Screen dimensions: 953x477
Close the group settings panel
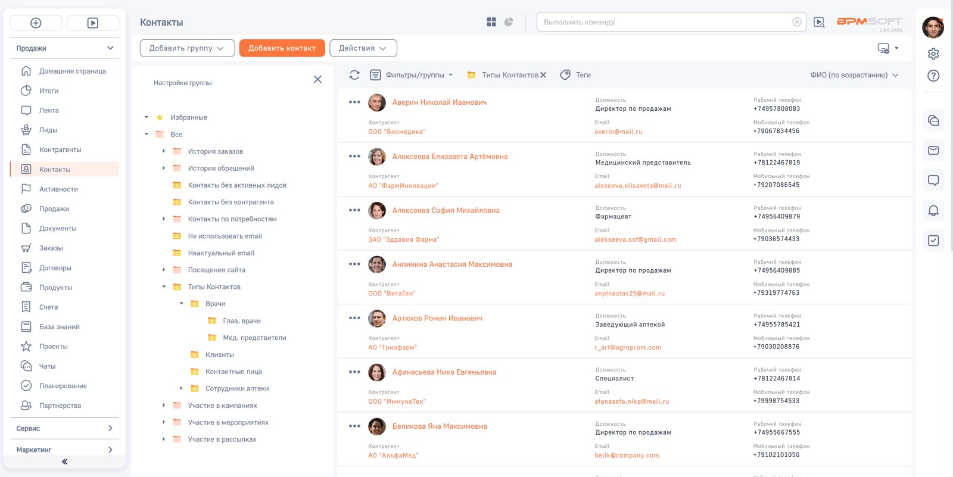[x=317, y=79]
